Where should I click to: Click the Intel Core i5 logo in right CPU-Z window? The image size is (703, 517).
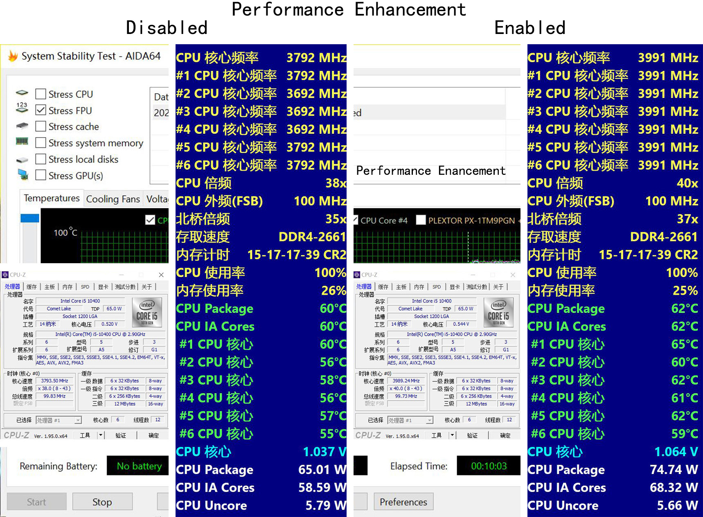[498, 312]
